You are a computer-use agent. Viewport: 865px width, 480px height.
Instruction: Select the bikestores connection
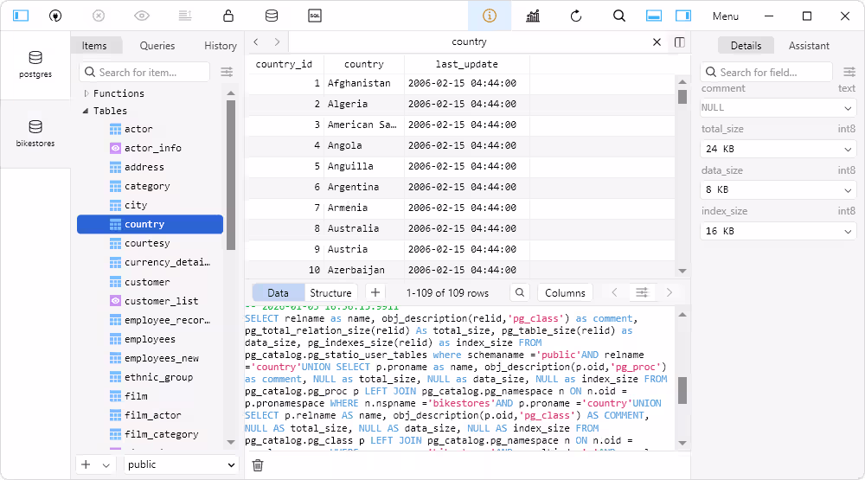click(x=35, y=134)
